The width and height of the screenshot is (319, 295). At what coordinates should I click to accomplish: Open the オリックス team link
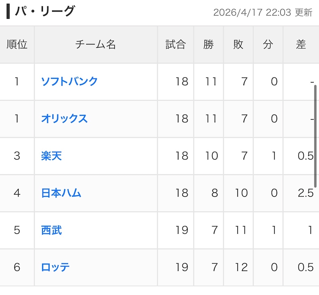point(64,119)
